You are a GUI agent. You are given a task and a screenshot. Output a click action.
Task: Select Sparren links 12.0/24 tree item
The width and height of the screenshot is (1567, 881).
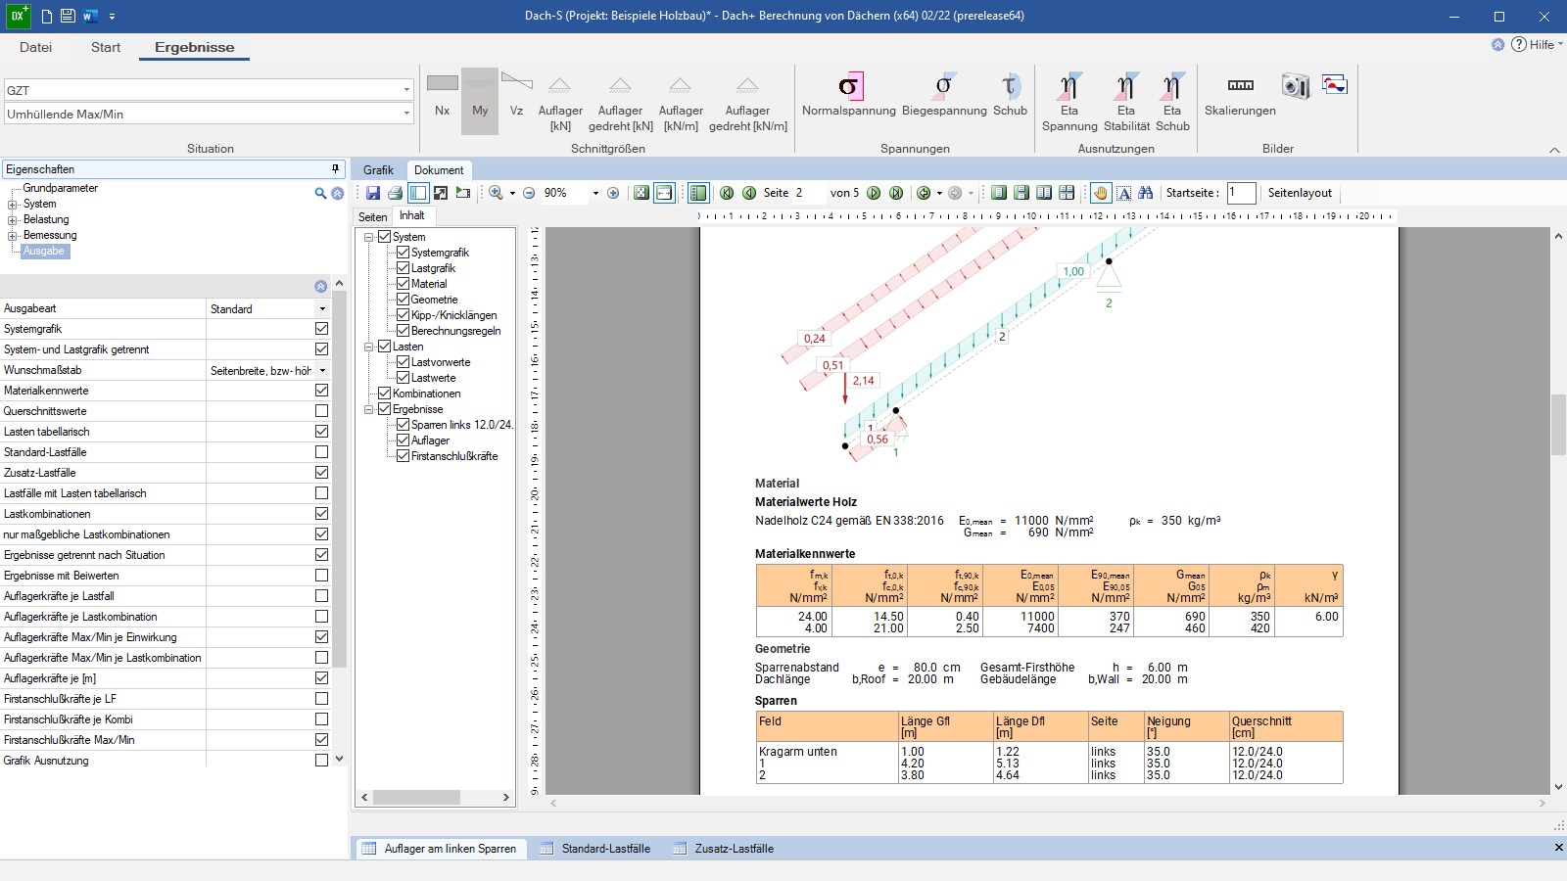point(461,425)
